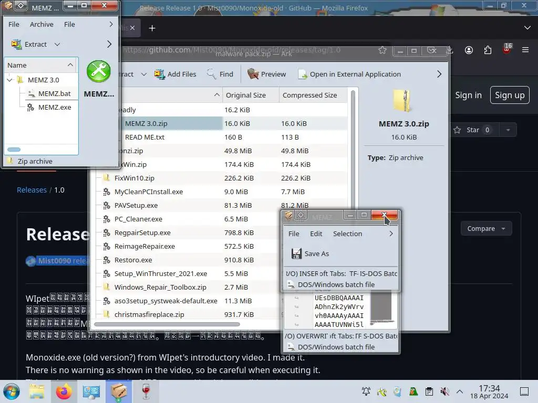This screenshot has height=403, width=538.
Task: Click Add Files in malware pack Ark window
Action: [x=175, y=74]
